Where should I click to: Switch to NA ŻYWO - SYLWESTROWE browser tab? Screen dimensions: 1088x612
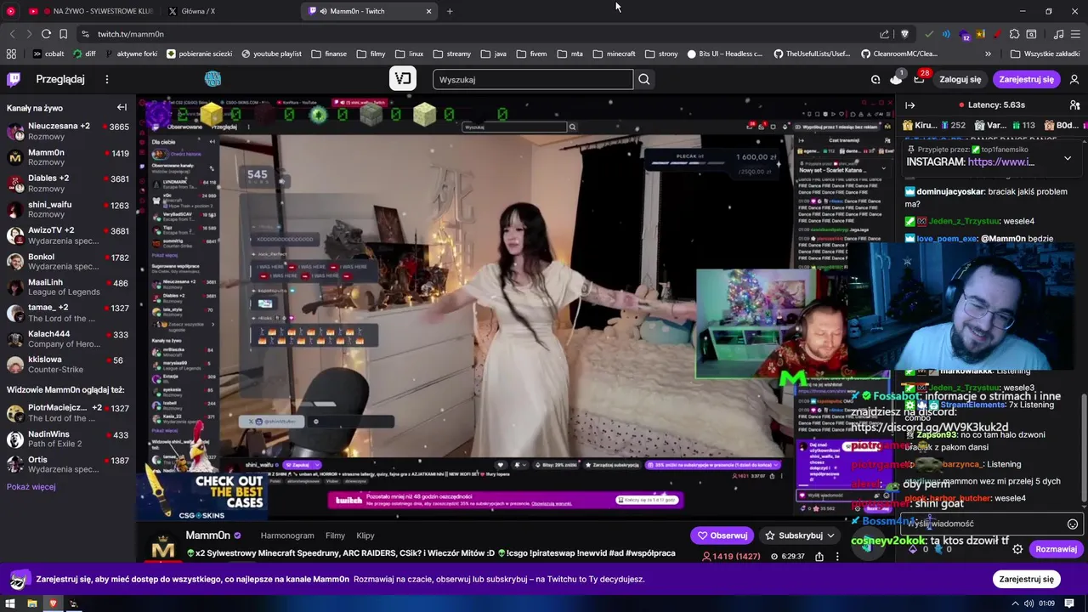point(93,11)
